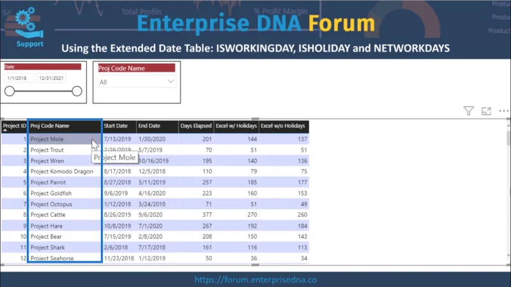
Task: Click Days Elapsed value 377
Action: (x=207, y=215)
